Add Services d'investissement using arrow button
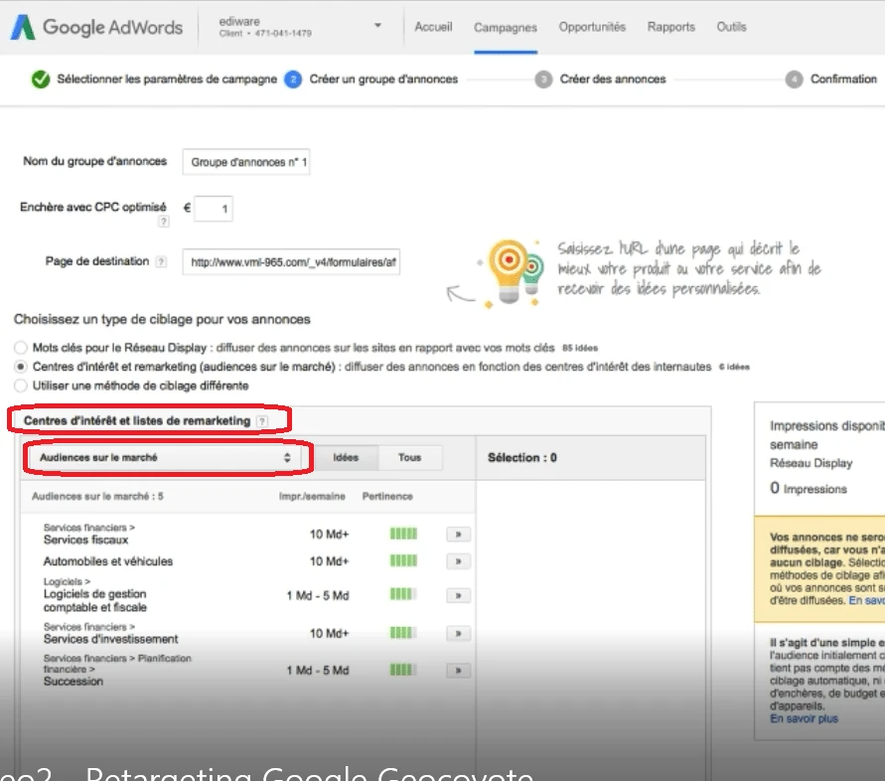 (457, 633)
